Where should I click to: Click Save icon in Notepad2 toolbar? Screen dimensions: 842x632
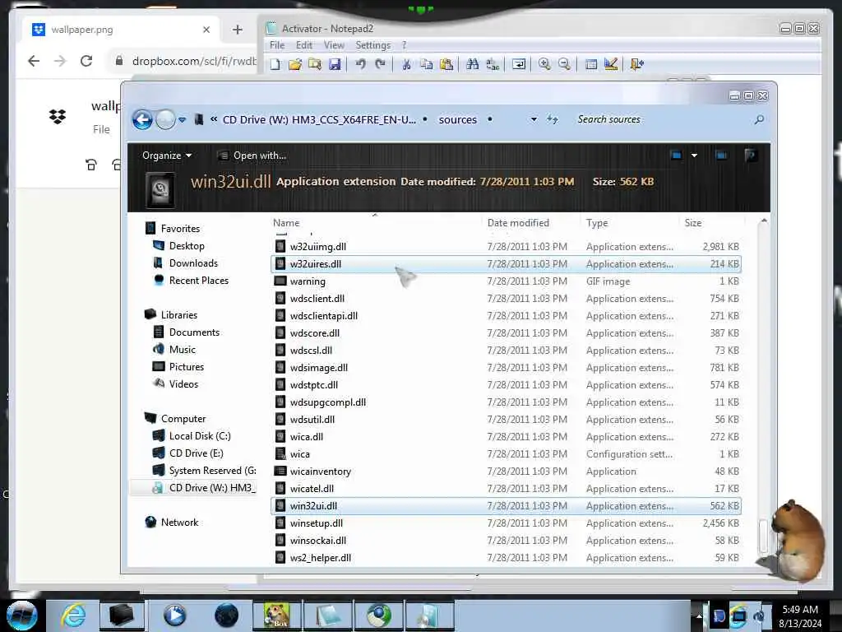click(x=335, y=64)
